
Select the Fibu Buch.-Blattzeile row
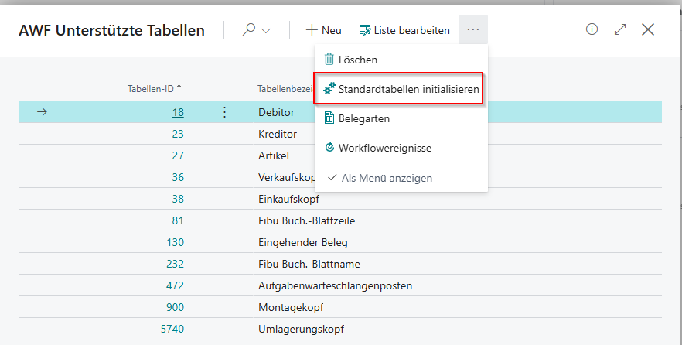[306, 220]
